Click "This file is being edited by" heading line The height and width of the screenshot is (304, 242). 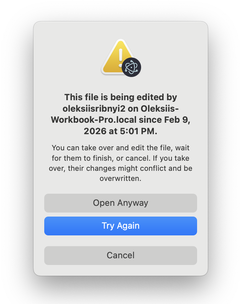(x=121, y=97)
